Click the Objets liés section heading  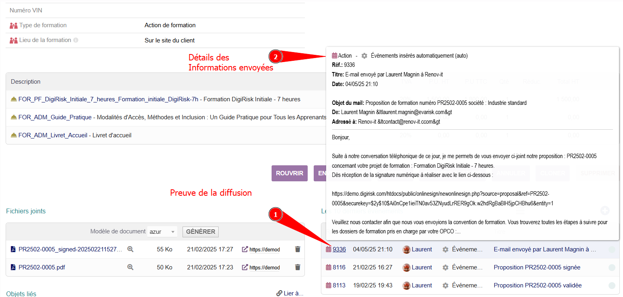(21, 294)
